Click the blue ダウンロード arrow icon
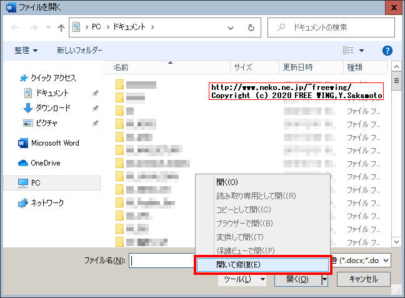405x298 pixels. [28, 108]
